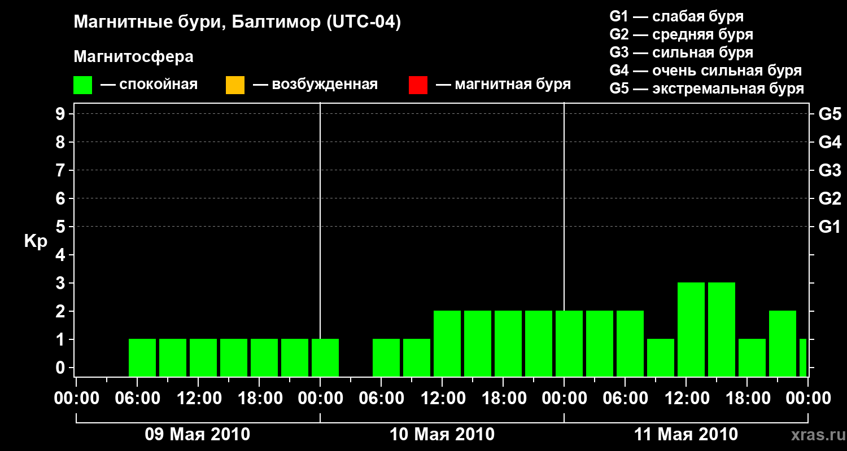847x451 pixels.
Task: Click the 'G2 — средняя буря' legend line
Action: pos(682,34)
